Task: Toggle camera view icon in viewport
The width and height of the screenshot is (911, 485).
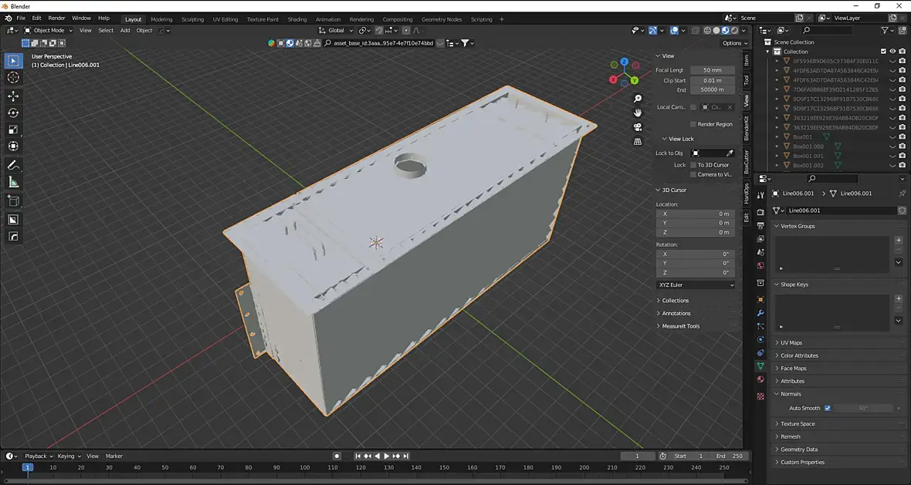Action: click(x=638, y=127)
